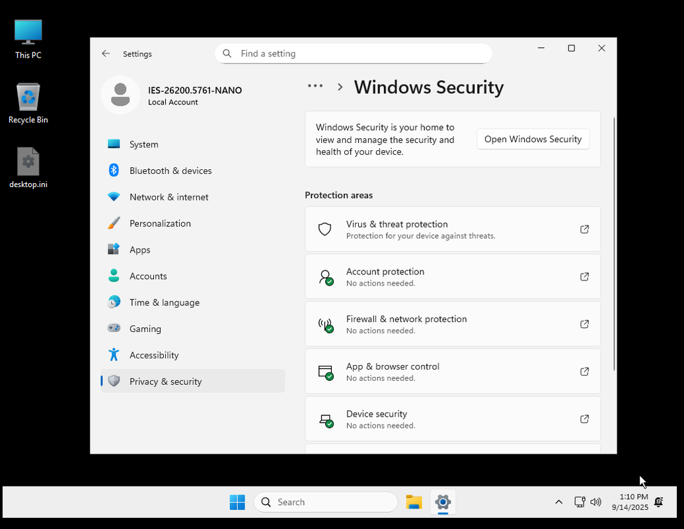Viewport: 684px width, 529px height.
Task: Maximize the Settings window
Action: [571, 48]
